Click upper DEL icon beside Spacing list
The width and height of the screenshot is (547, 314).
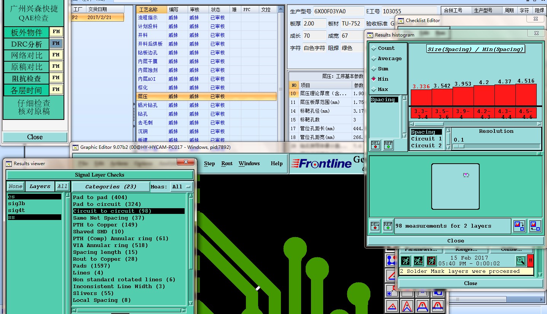tap(375, 145)
